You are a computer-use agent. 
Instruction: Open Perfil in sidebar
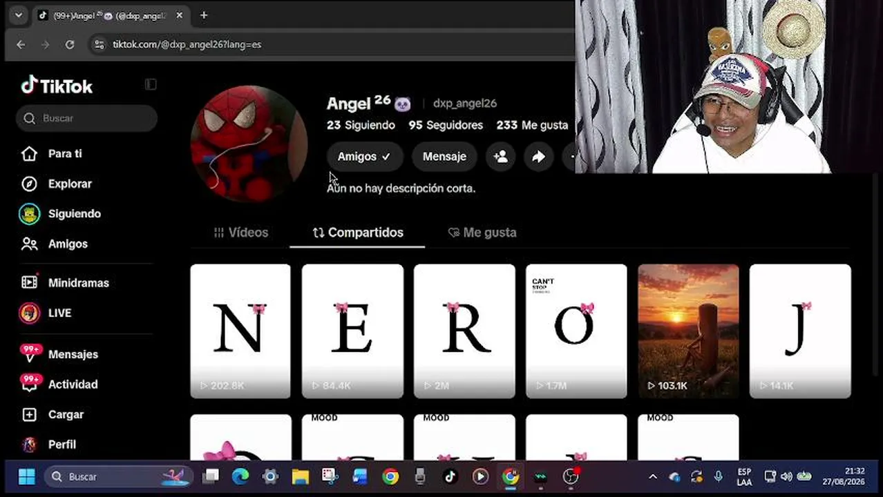[x=62, y=445]
